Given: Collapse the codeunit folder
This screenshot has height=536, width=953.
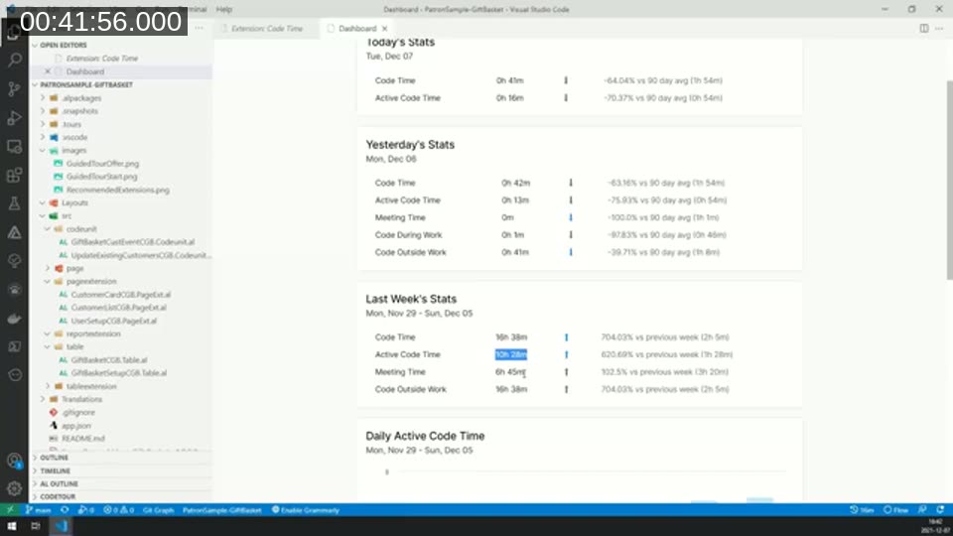Looking at the screenshot, I should pos(48,229).
